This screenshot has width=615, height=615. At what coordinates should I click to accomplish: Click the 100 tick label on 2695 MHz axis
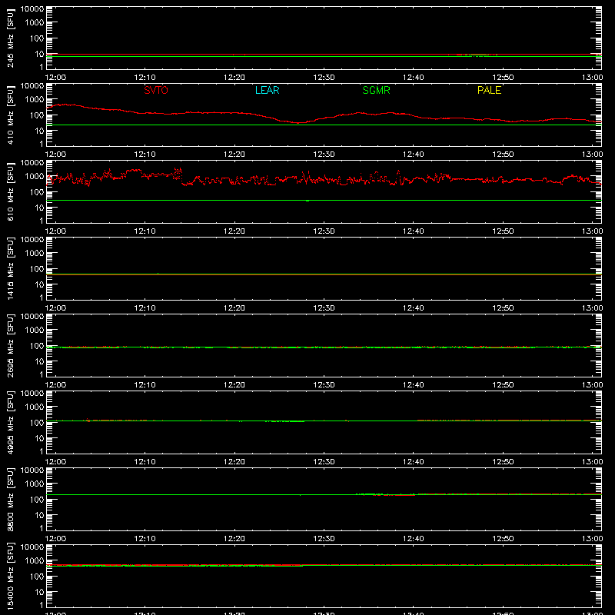point(37,346)
